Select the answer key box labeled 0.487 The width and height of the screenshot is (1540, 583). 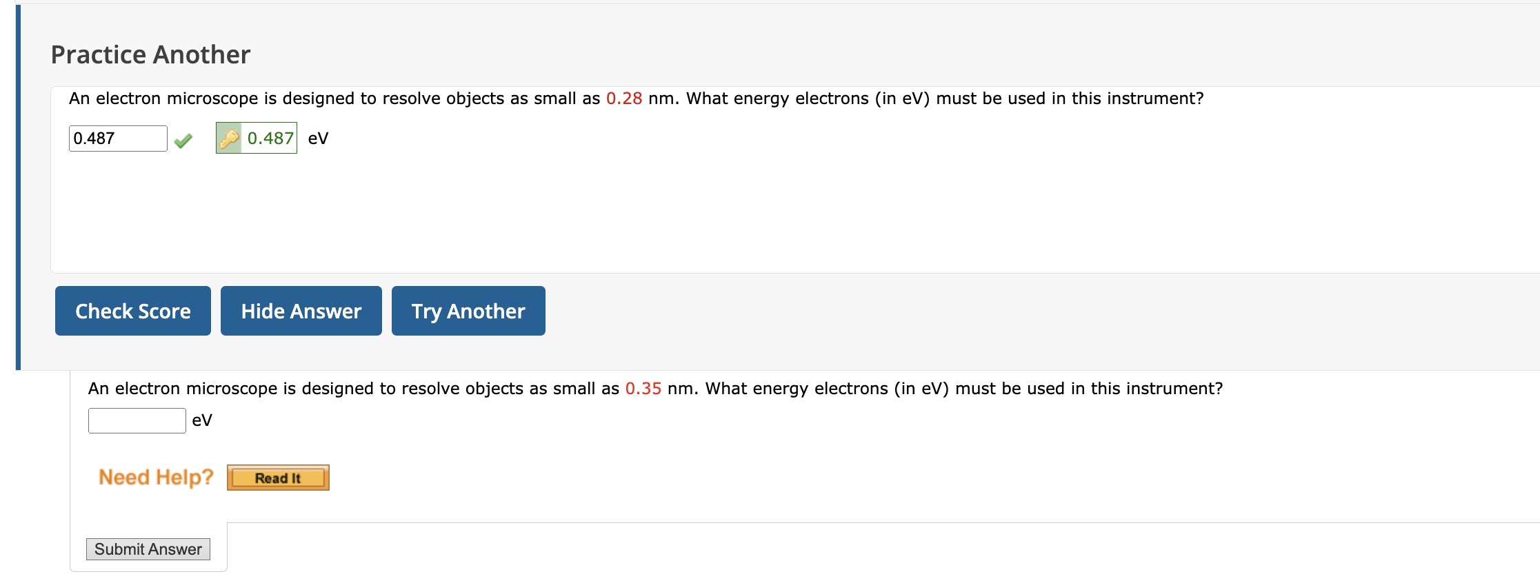point(256,138)
